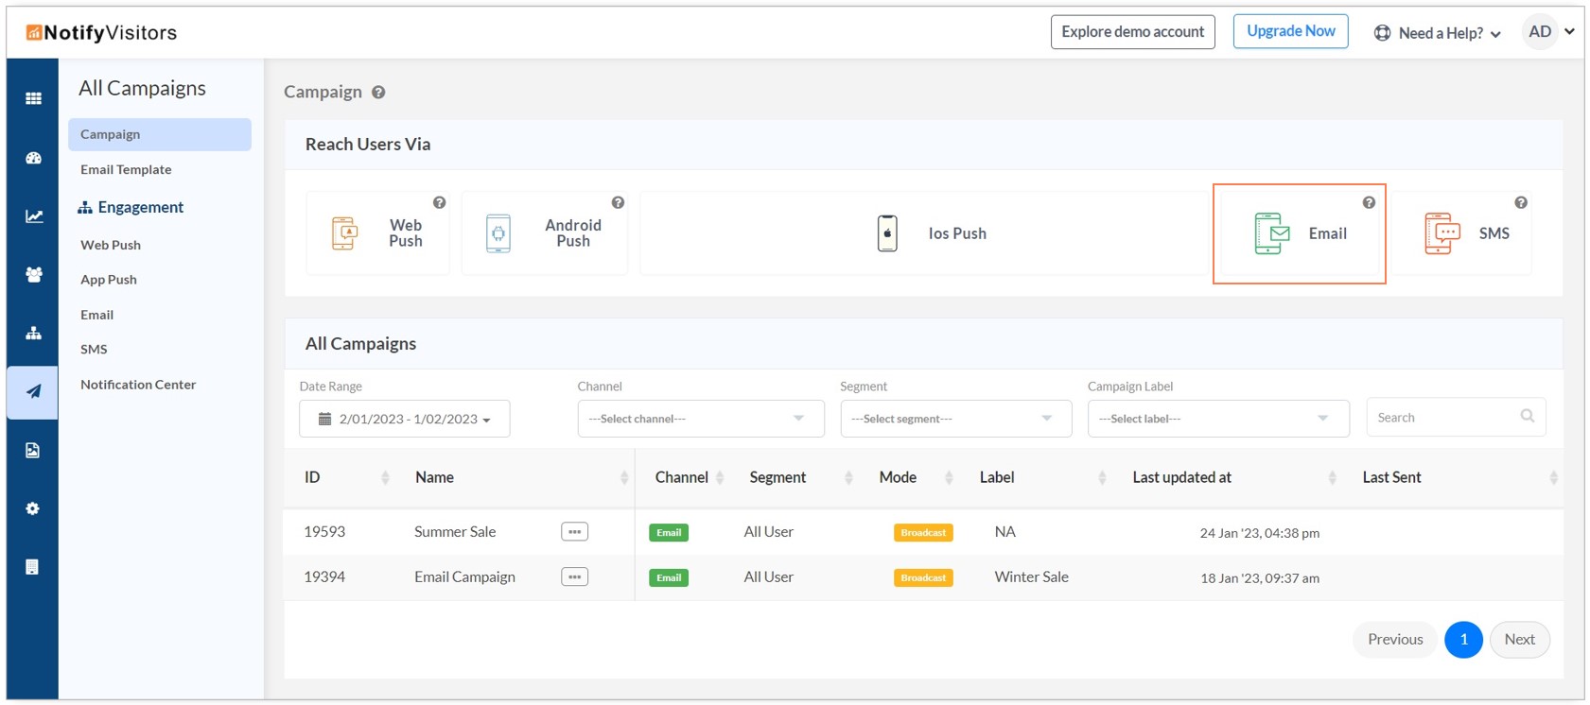Open the Select segment dropdown
The width and height of the screenshot is (1590, 705).
(956, 419)
